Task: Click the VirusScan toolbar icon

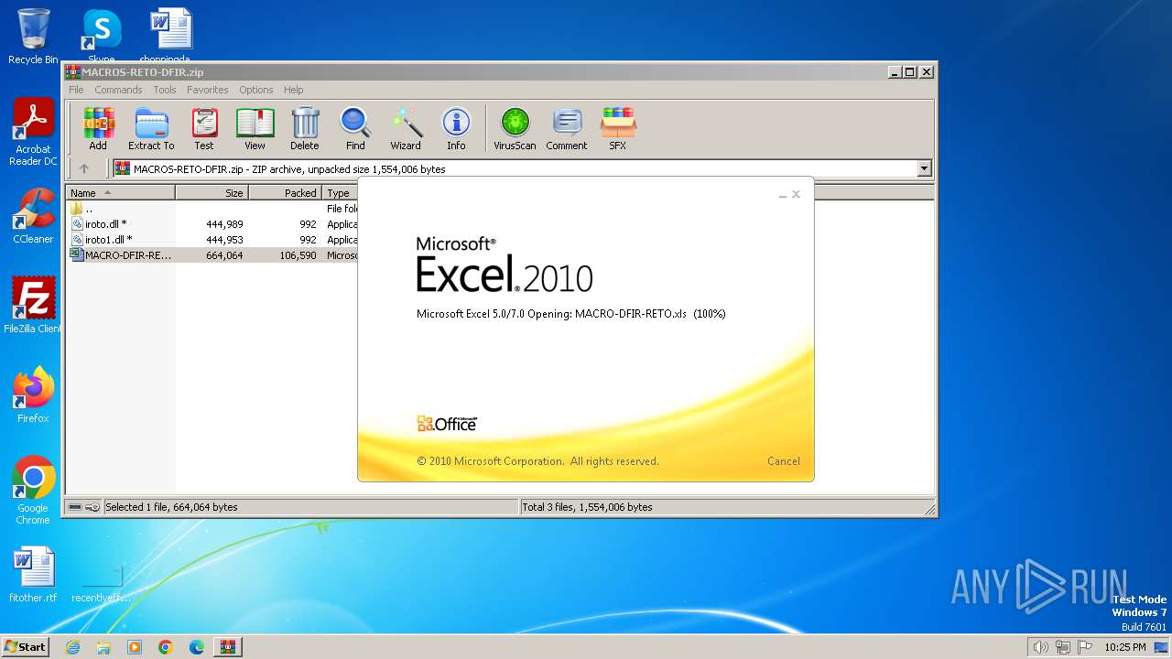Action: point(515,128)
